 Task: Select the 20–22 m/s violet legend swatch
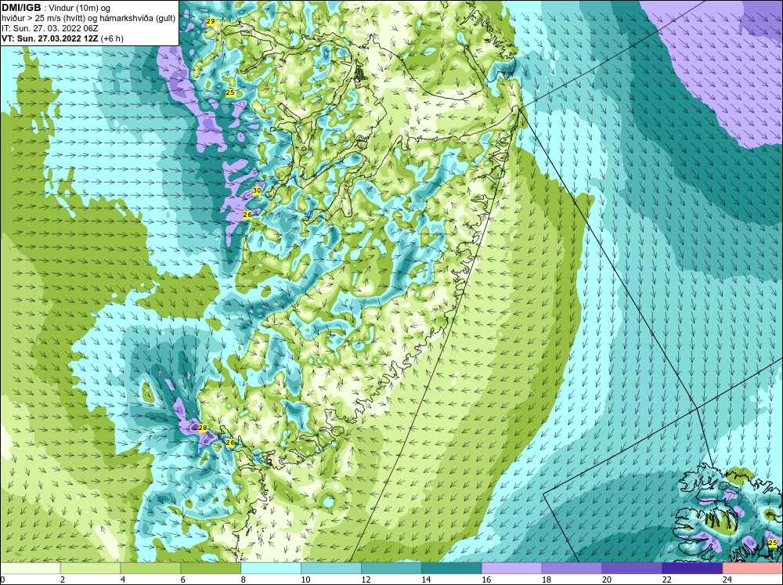[632, 568]
